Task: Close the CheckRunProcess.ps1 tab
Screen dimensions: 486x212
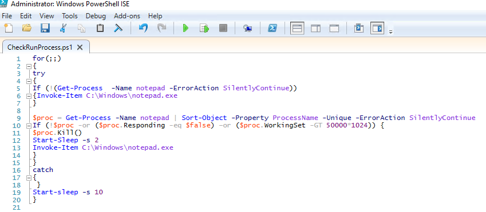Action: pyautogui.click(x=80, y=47)
